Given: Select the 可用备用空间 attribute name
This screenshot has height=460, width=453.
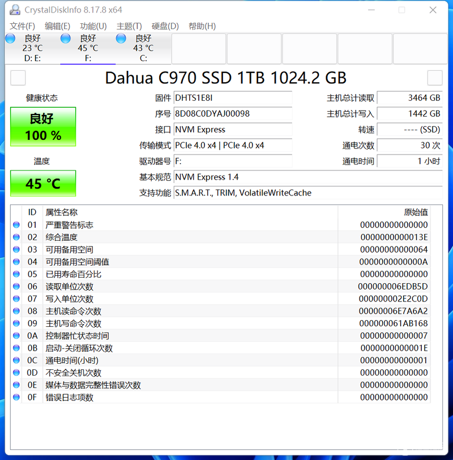Looking at the screenshot, I should pyautogui.click(x=69, y=250).
